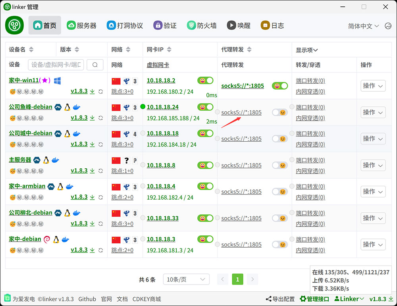Click the download icon at bottom-right corner
Viewport: 397px width, 306px height.
(x=391, y=299)
